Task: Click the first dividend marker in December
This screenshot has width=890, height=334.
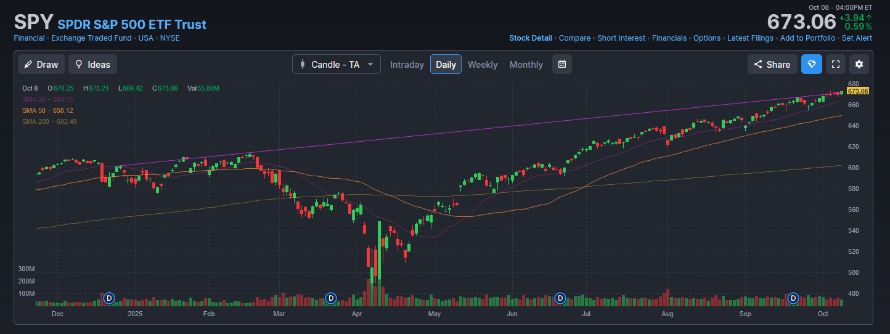Action: coord(109,298)
